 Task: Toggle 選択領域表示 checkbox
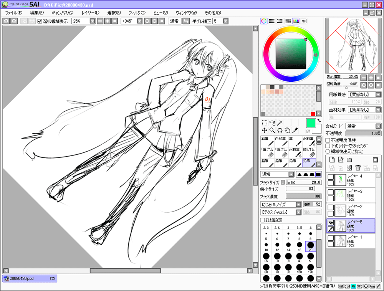pos(40,21)
